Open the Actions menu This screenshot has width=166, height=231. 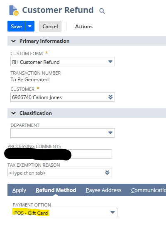(84, 27)
